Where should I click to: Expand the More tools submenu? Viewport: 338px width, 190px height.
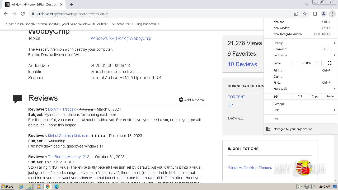pos(301,89)
